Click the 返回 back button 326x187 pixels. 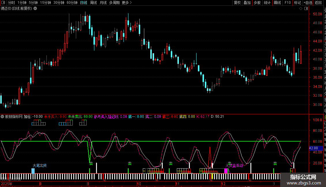(318, 3)
